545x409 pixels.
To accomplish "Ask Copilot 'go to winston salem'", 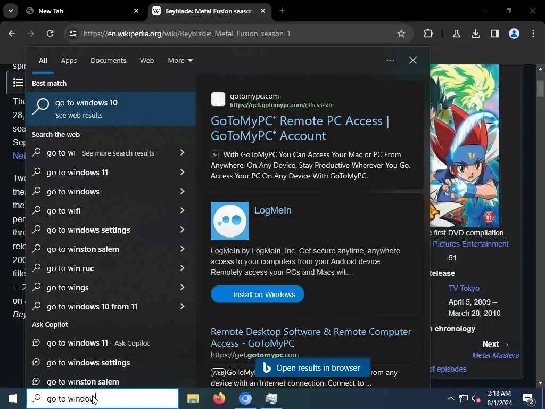I will tap(111, 381).
